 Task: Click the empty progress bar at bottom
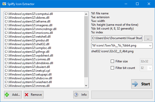coord(122,95)
